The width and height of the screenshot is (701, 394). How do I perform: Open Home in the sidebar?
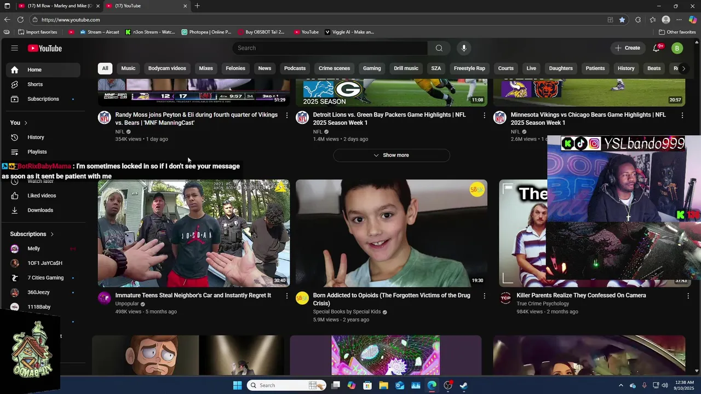(43, 69)
